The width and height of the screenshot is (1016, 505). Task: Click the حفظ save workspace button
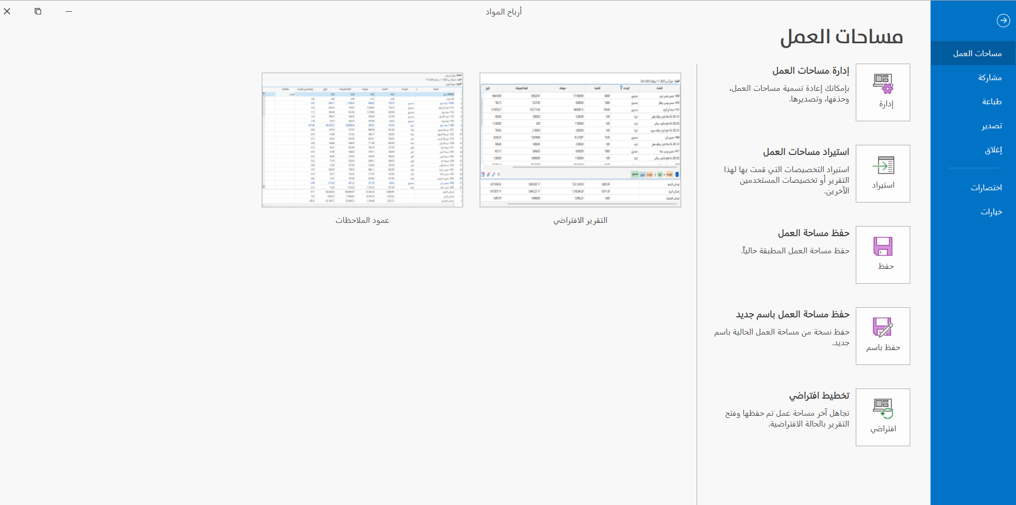click(882, 255)
